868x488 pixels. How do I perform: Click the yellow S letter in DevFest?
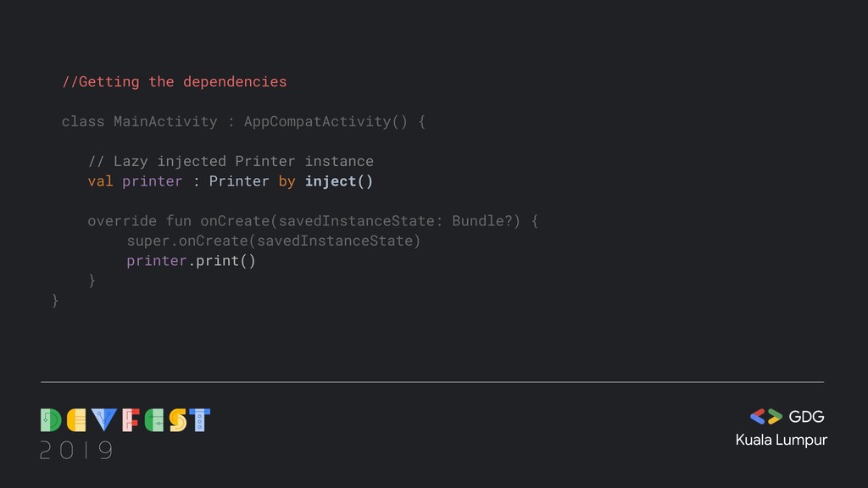tap(178, 420)
